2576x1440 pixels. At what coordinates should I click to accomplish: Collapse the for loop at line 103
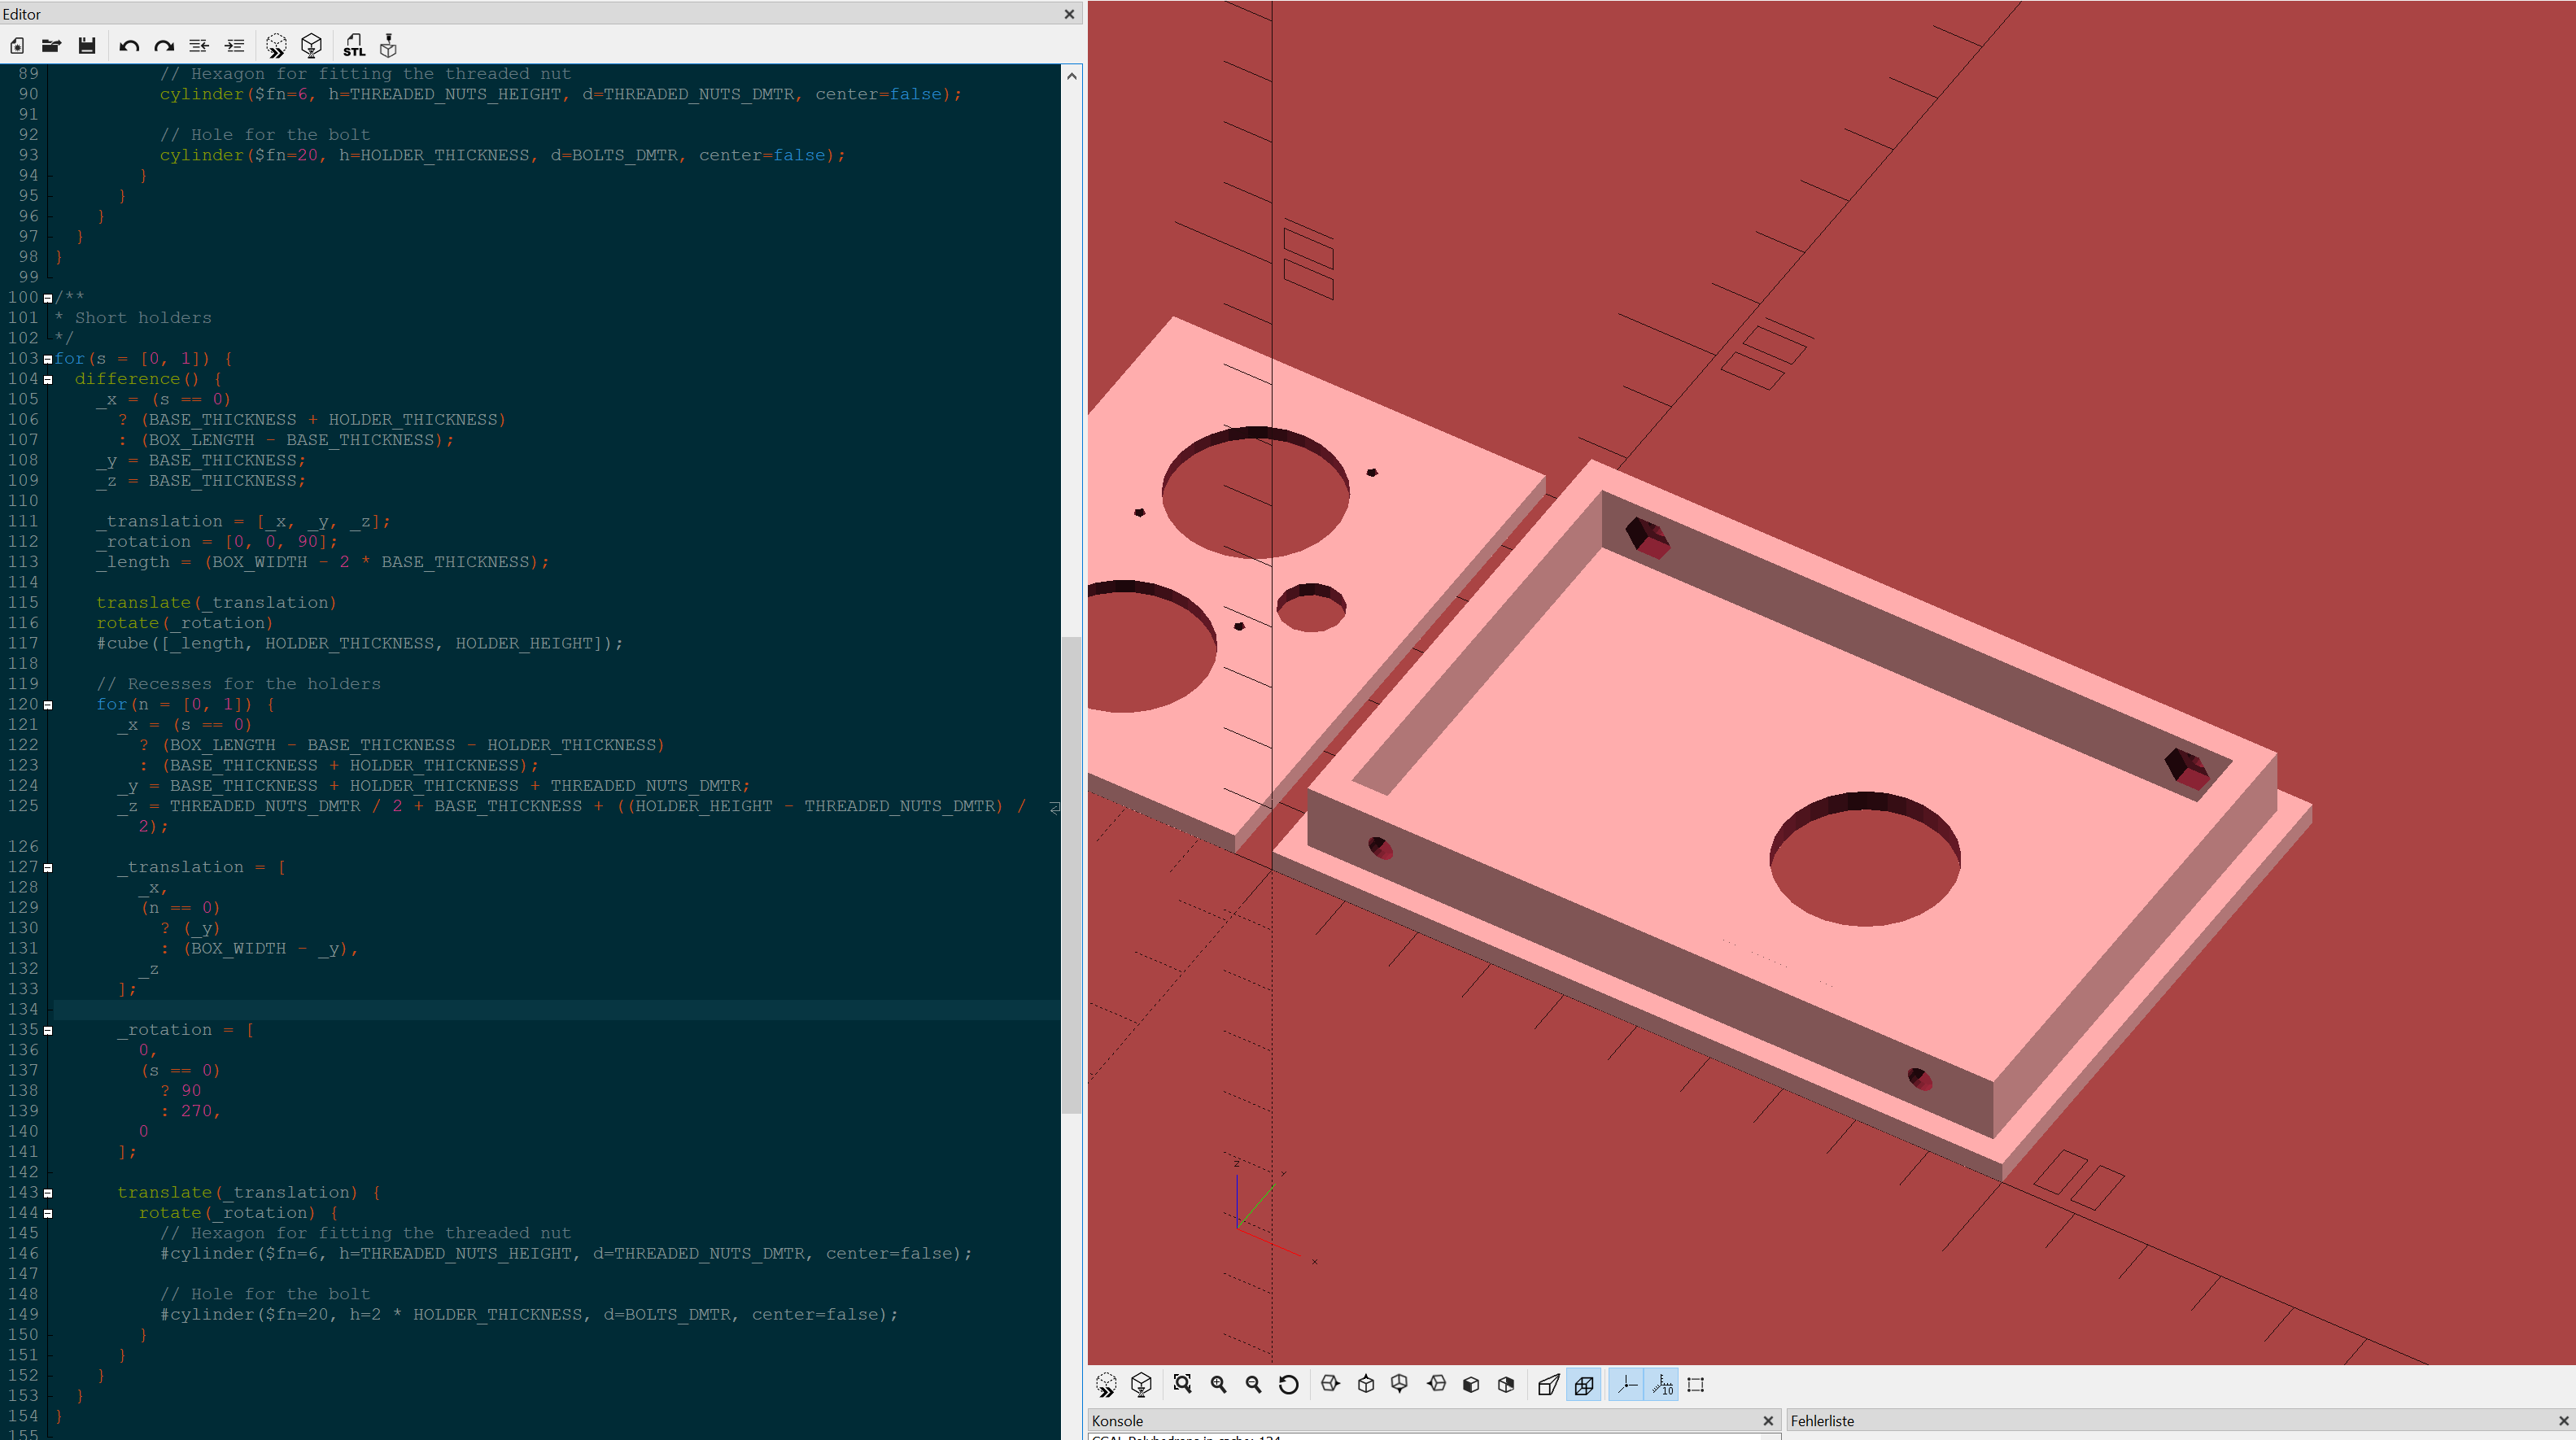49,359
